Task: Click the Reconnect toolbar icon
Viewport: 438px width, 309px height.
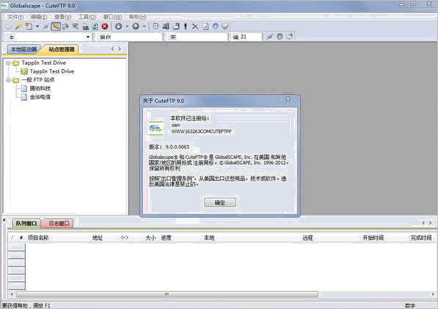Action: pyautogui.click(x=66, y=26)
